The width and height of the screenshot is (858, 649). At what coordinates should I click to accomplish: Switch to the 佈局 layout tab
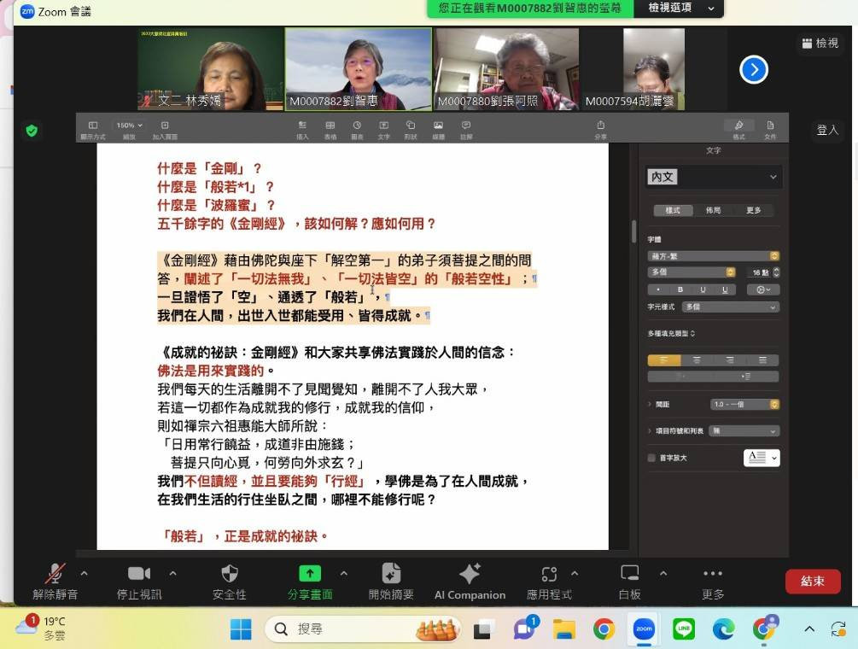coord(713,210)
